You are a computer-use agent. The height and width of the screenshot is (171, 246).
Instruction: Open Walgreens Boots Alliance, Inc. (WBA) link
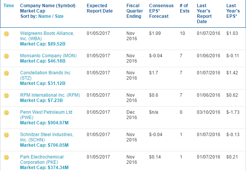(47, 36)
